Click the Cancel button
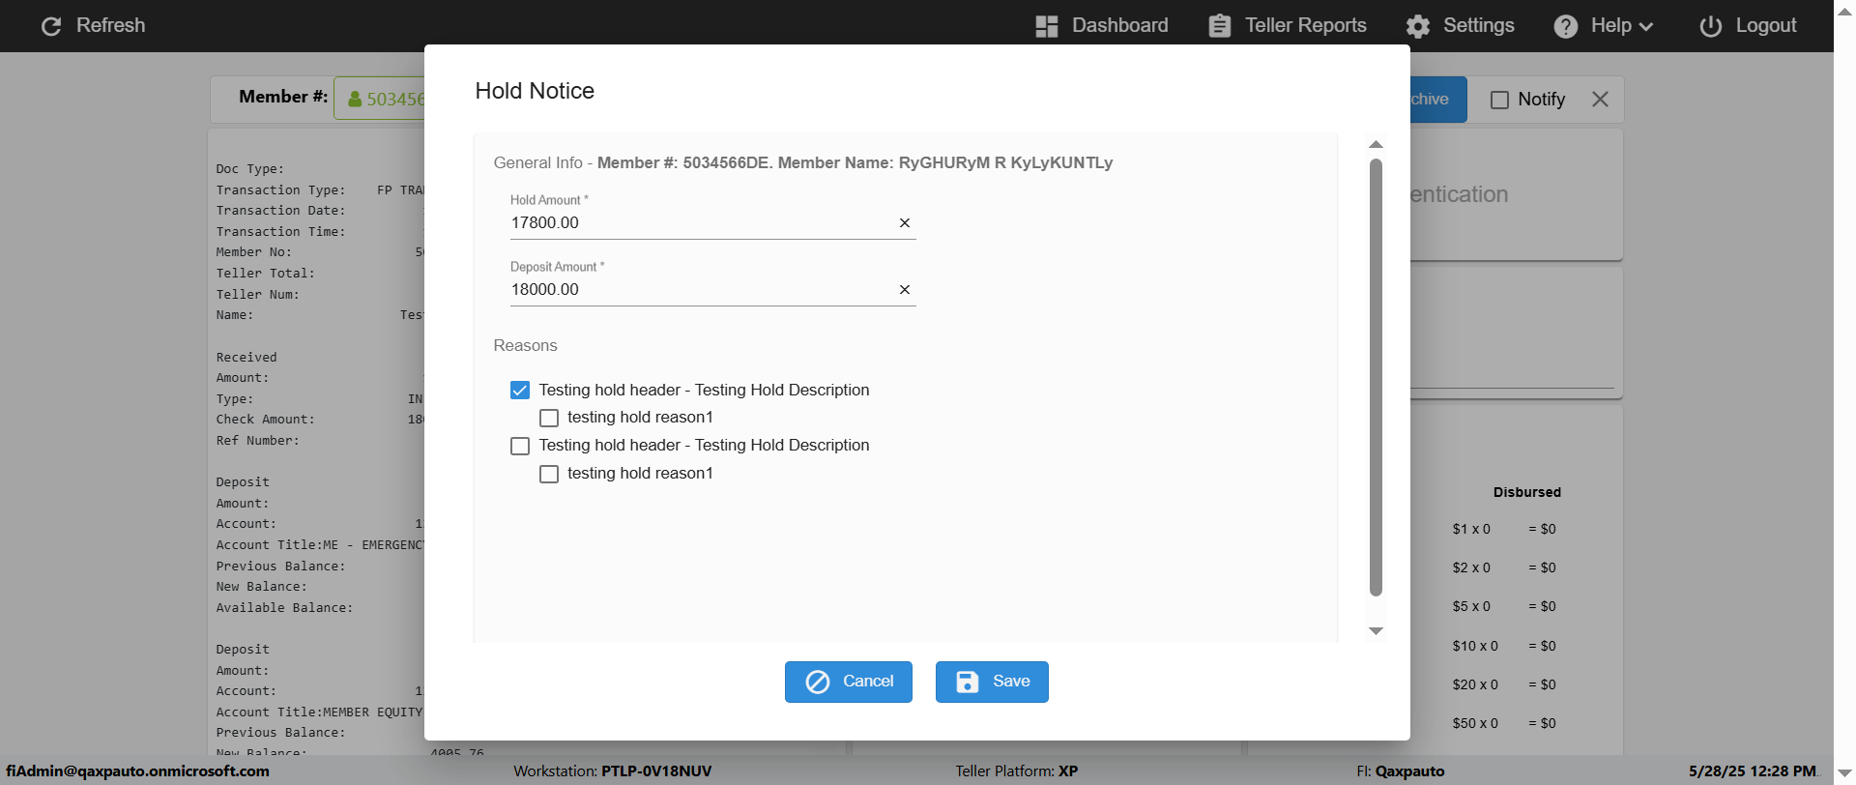The width and height of the screenshot is (1856, 785). [x=848, y=682]
